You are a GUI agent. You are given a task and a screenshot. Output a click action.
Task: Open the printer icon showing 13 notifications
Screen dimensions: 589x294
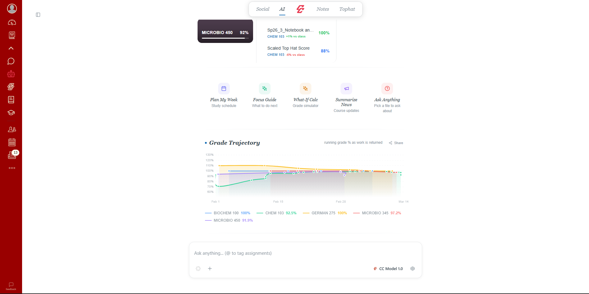coord(11,155)
